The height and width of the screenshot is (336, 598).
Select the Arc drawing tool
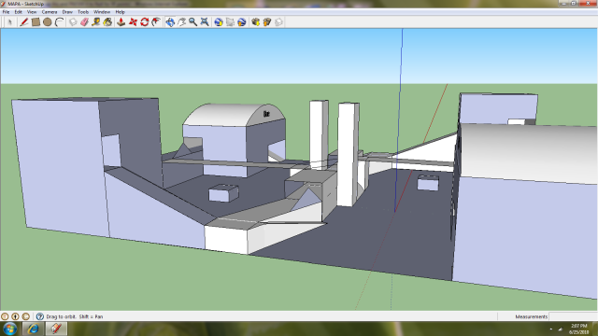click(59, 22)
